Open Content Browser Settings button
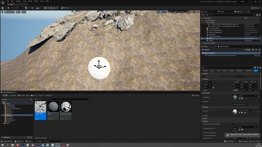This screenshot has height=147, width=262. [195, 96]
